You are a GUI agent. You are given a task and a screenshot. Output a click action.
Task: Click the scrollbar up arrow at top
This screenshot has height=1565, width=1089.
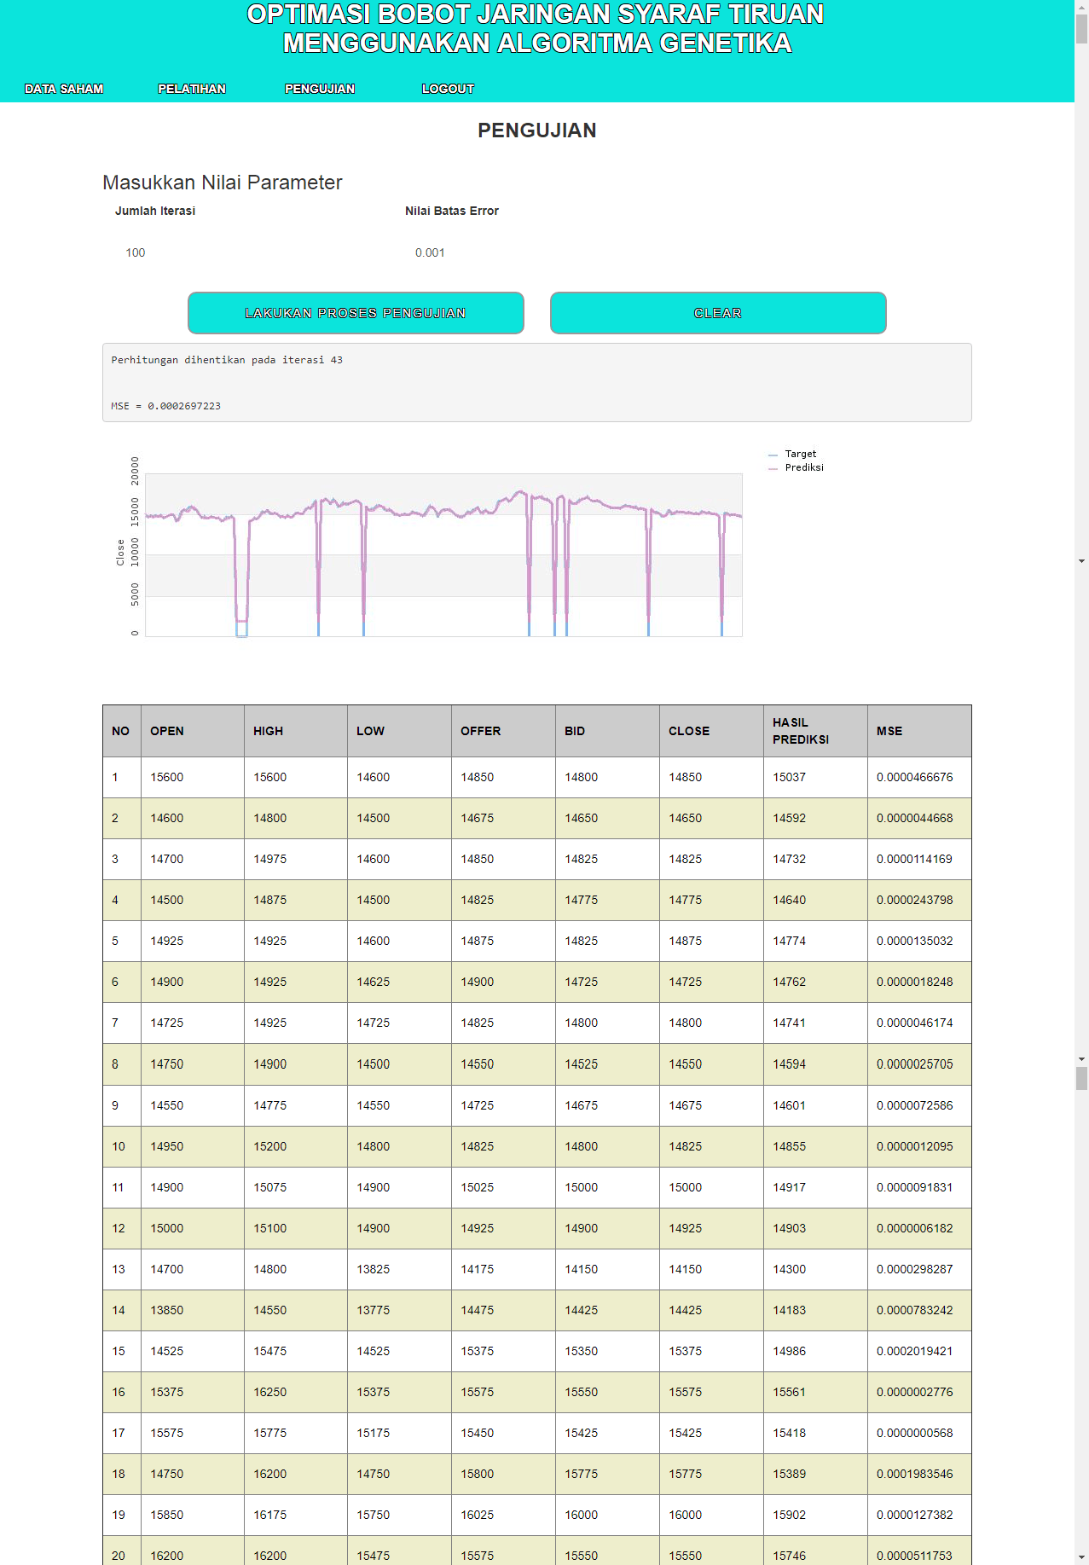[x=1081, y=6]
